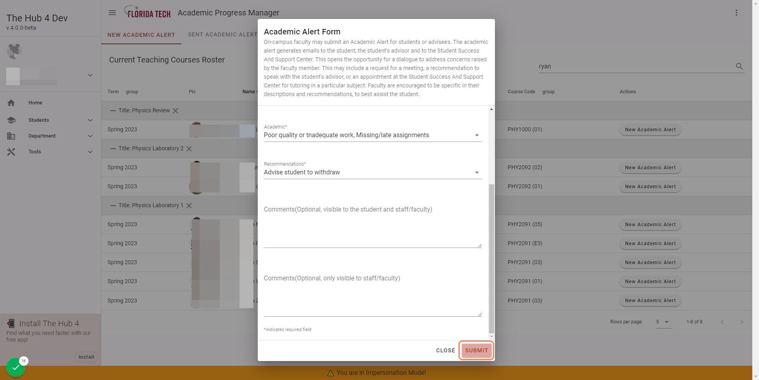Open the Recommendations dropdown
Screen dimensions: 759x380
click(372, 172)
